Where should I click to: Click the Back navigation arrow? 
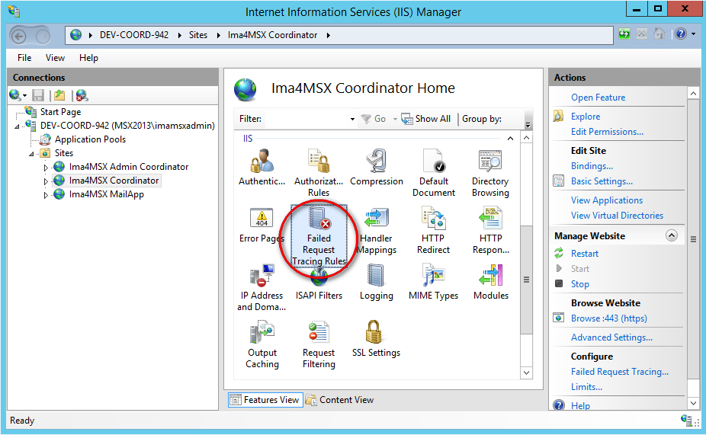(19, 36)
